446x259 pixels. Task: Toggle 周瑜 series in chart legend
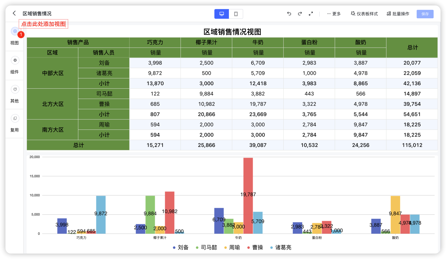[232, 248]
